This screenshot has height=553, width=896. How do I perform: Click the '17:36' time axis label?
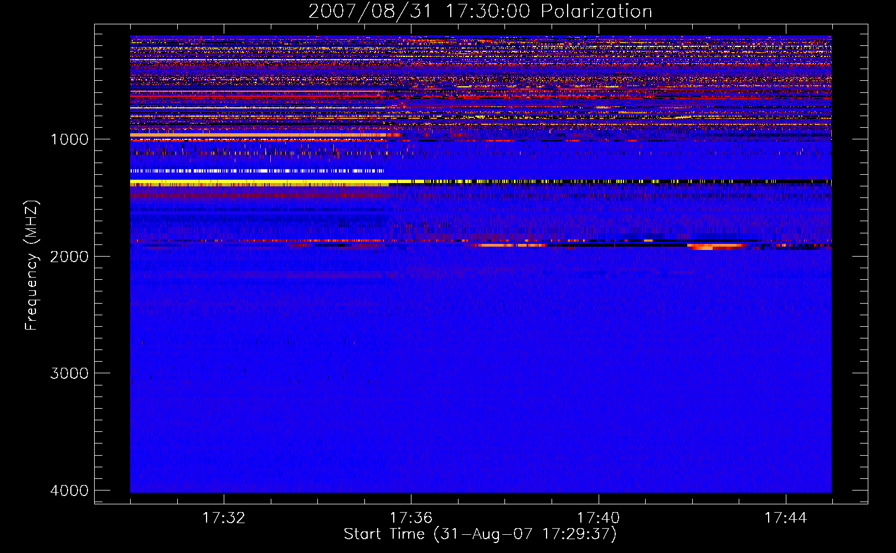pyautogui.click(x=411, y=518)
